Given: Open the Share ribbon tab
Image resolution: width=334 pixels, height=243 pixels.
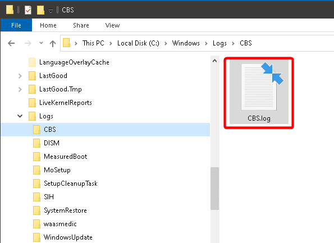Looking at the screenshot, I should click(81, 25).
